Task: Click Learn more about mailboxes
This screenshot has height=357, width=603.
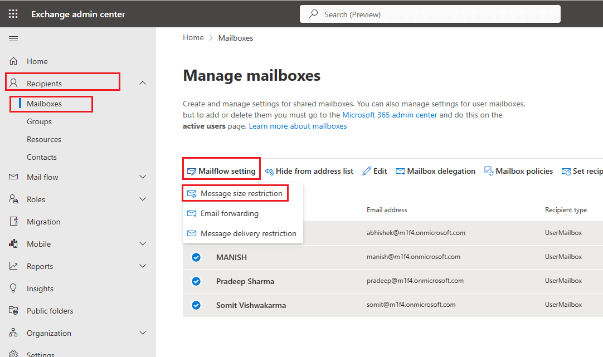Action: [x=298, y=126]
